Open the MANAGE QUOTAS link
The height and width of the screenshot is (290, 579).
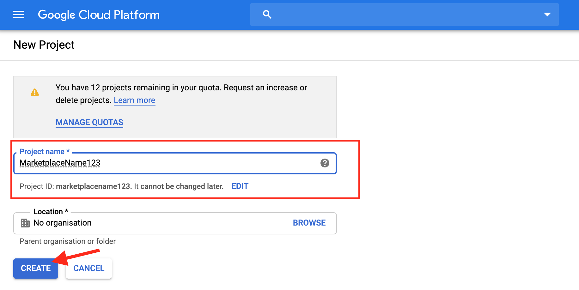89,122
